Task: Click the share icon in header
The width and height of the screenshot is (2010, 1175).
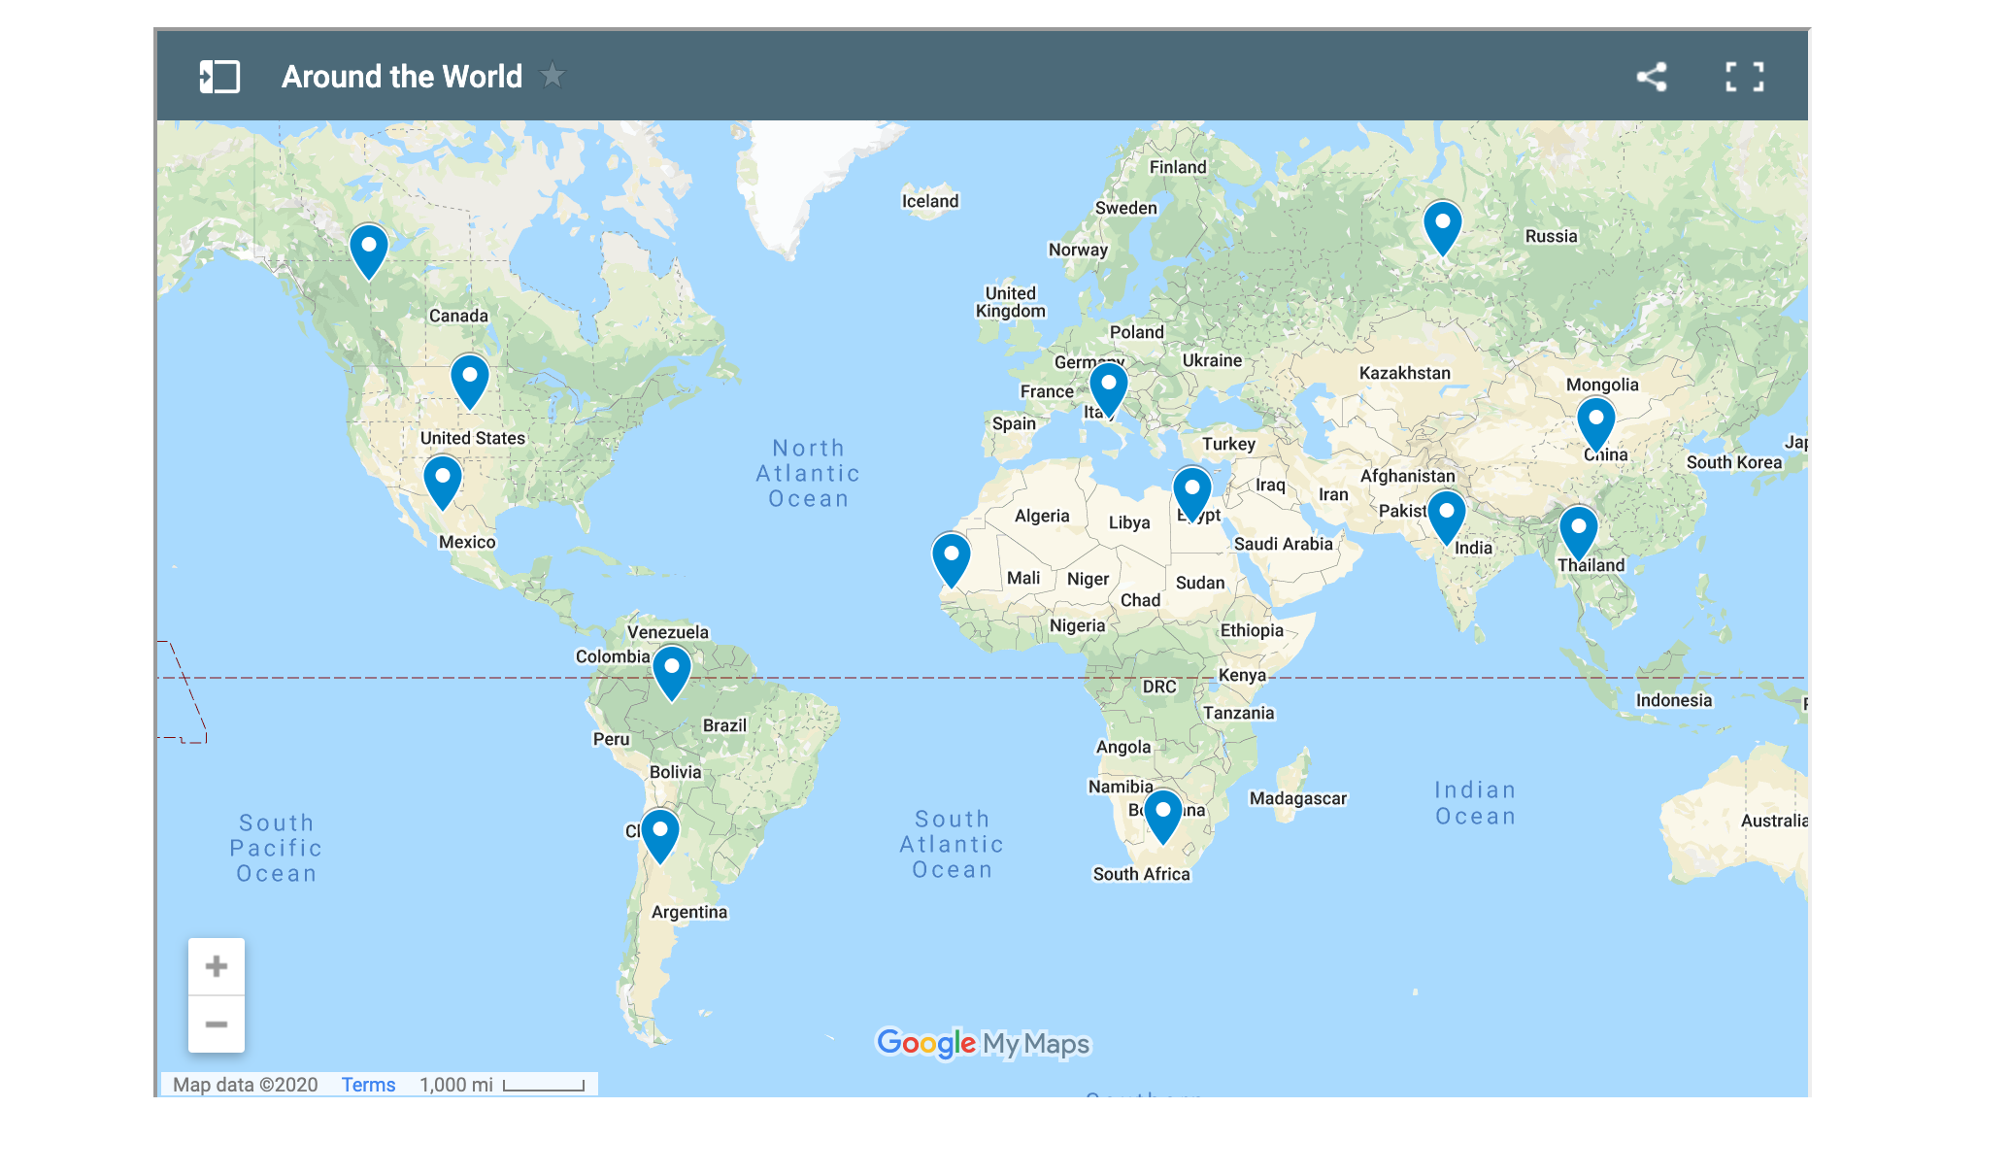Action: point(1652,77)
